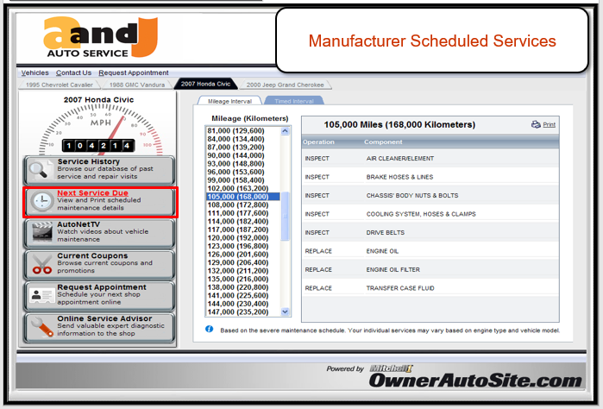Switch to the Timed Interval tab

pyautogui.click(x=294, y=101)
